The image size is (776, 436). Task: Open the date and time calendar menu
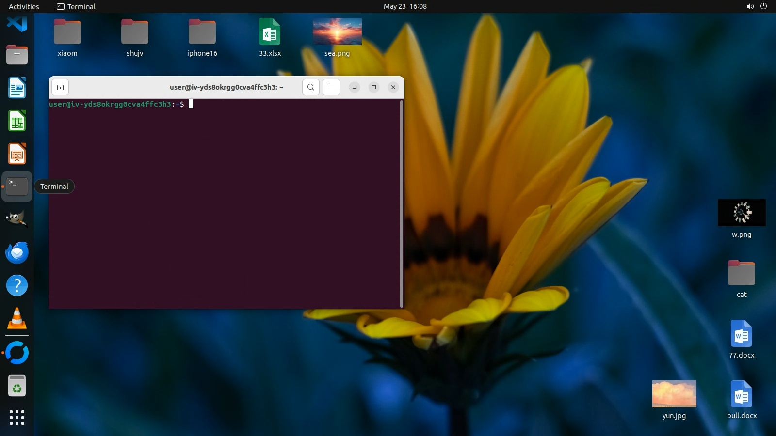point(405,6)
